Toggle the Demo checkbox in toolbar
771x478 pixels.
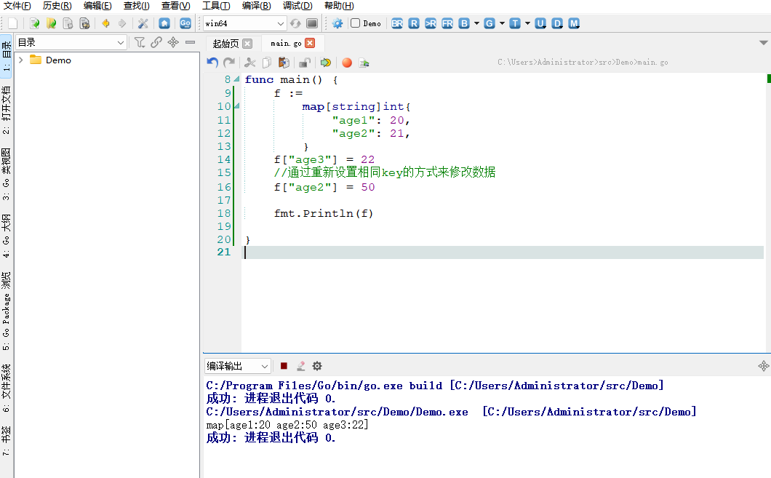pyautogui.click(x=356, y=23)
